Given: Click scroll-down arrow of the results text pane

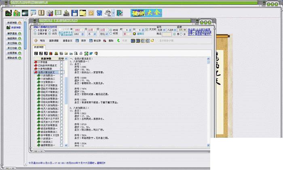Looking at the screenshot, I should 208,145.
